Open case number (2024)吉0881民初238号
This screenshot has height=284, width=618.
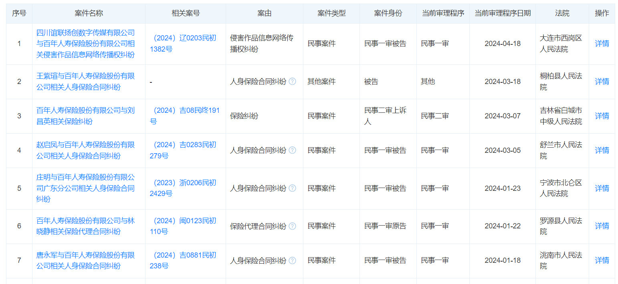[x=183, y=260]
